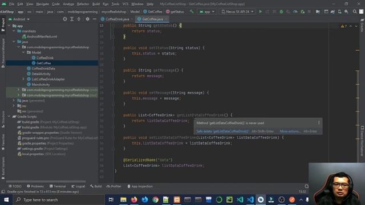Click the Make Project hammer icon
Viewport: 365px width, 205px height.
coord(192,11)
